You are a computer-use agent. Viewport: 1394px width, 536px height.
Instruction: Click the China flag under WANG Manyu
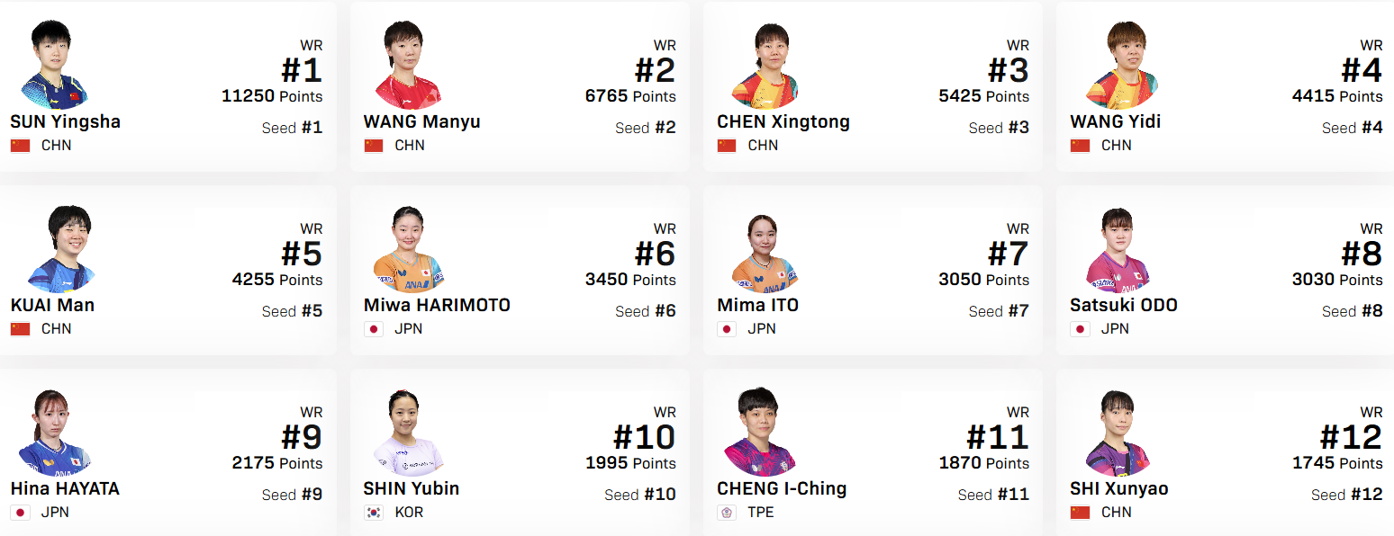click(374, 146)
